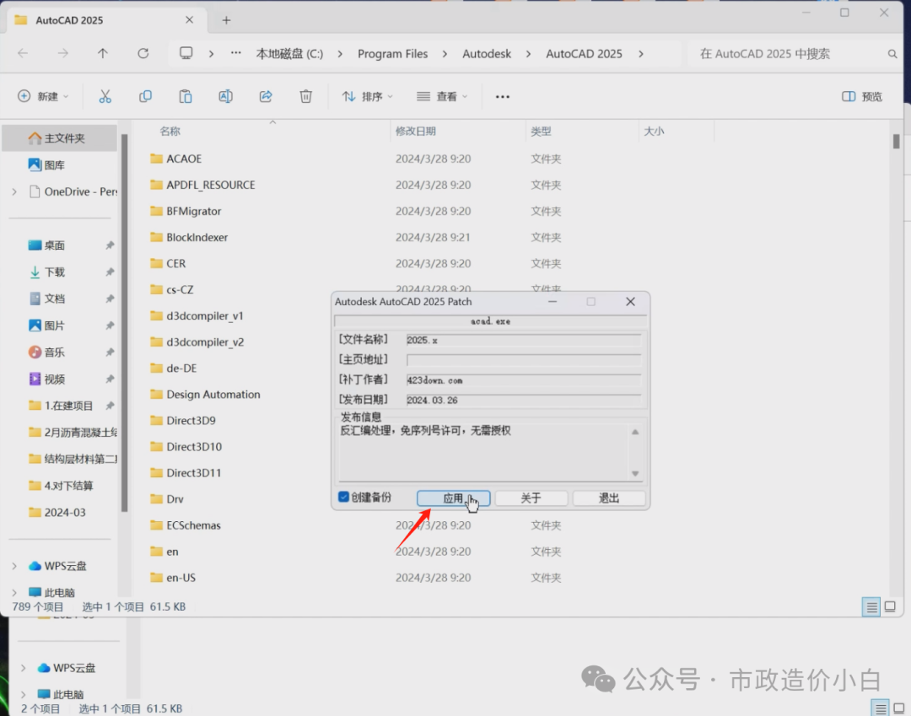The image size is (911, 716).
Task: Open 视频 videos in sidebar
Action: (46, 379)
